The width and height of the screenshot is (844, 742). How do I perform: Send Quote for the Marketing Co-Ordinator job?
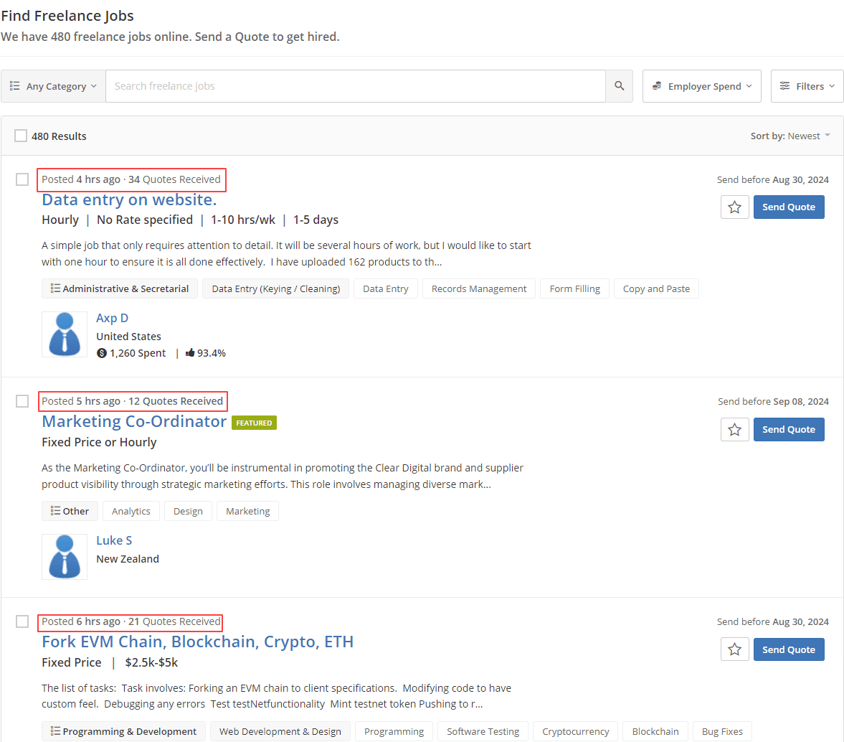point(789,429)
